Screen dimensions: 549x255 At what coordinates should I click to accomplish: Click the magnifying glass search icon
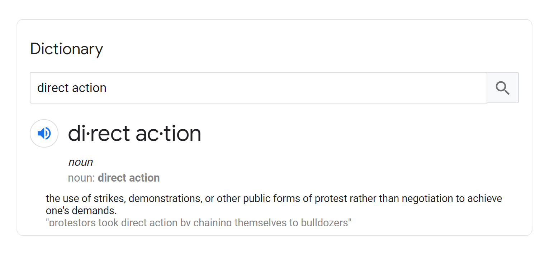click(502, 88)
